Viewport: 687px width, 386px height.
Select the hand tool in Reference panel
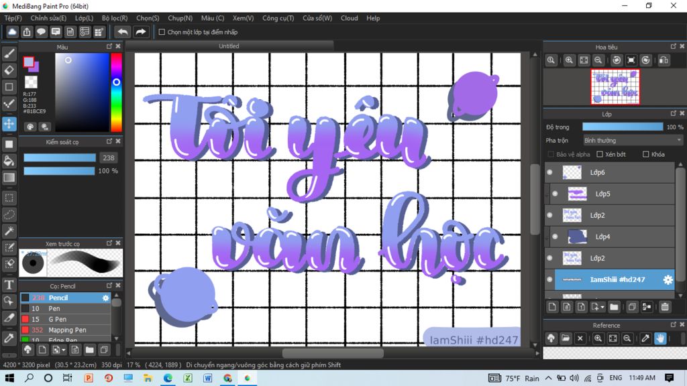[660, 338]
